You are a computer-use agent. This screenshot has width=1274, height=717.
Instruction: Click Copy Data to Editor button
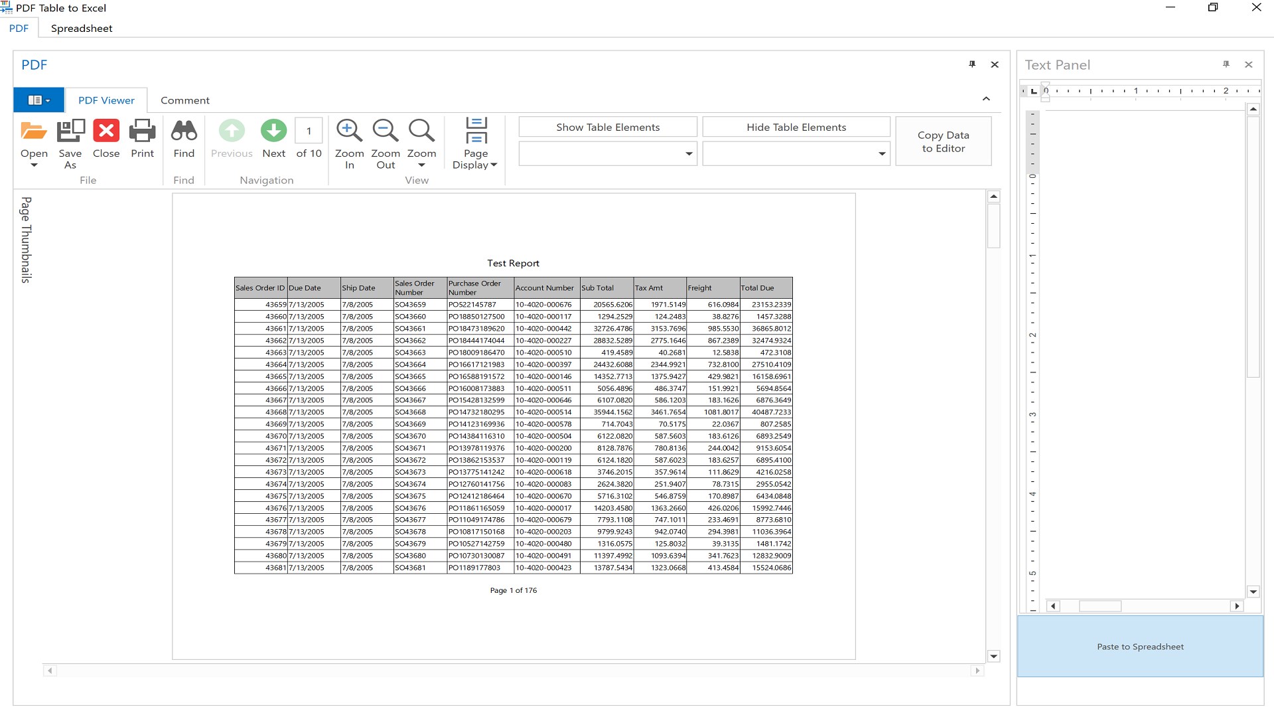[944, 141]
